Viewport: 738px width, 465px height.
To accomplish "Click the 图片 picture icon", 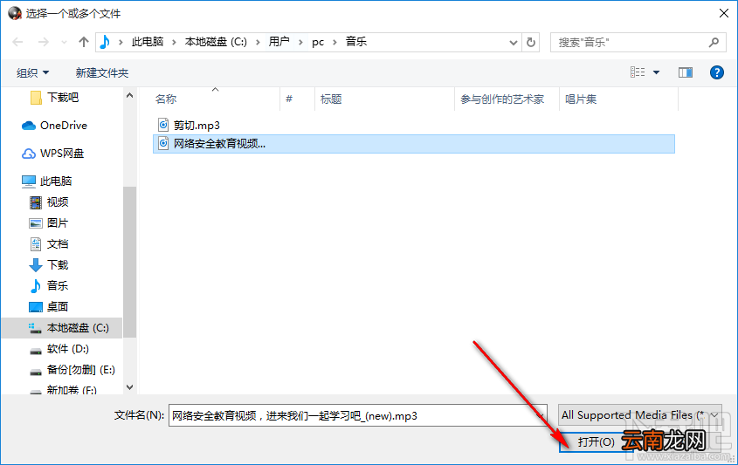I will (x=36, y=223).
